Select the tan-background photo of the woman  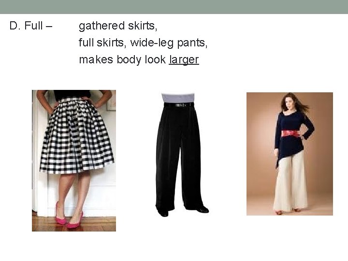290,154
